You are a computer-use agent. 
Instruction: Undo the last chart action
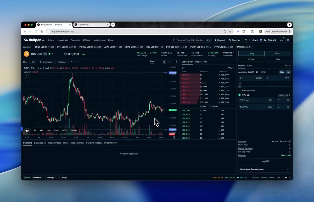(72, 62)
